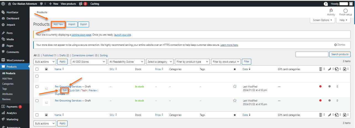355x128 pixels.
Task: Expand the Screen Options panel
Action: 322,20
